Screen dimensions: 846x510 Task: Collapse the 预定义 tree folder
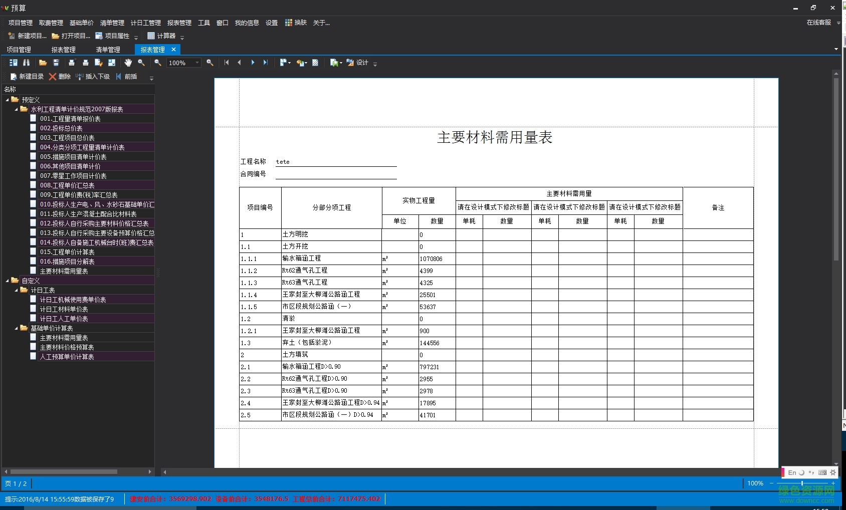point(7,100)
